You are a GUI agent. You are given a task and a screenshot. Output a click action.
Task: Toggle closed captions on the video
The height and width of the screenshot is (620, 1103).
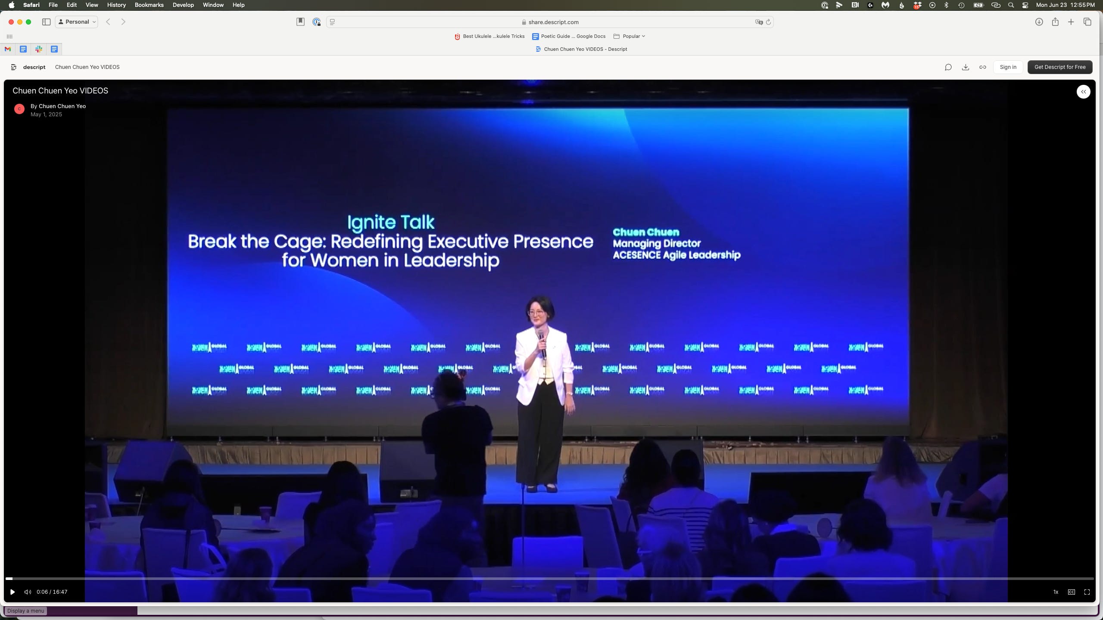point(1071,592)
